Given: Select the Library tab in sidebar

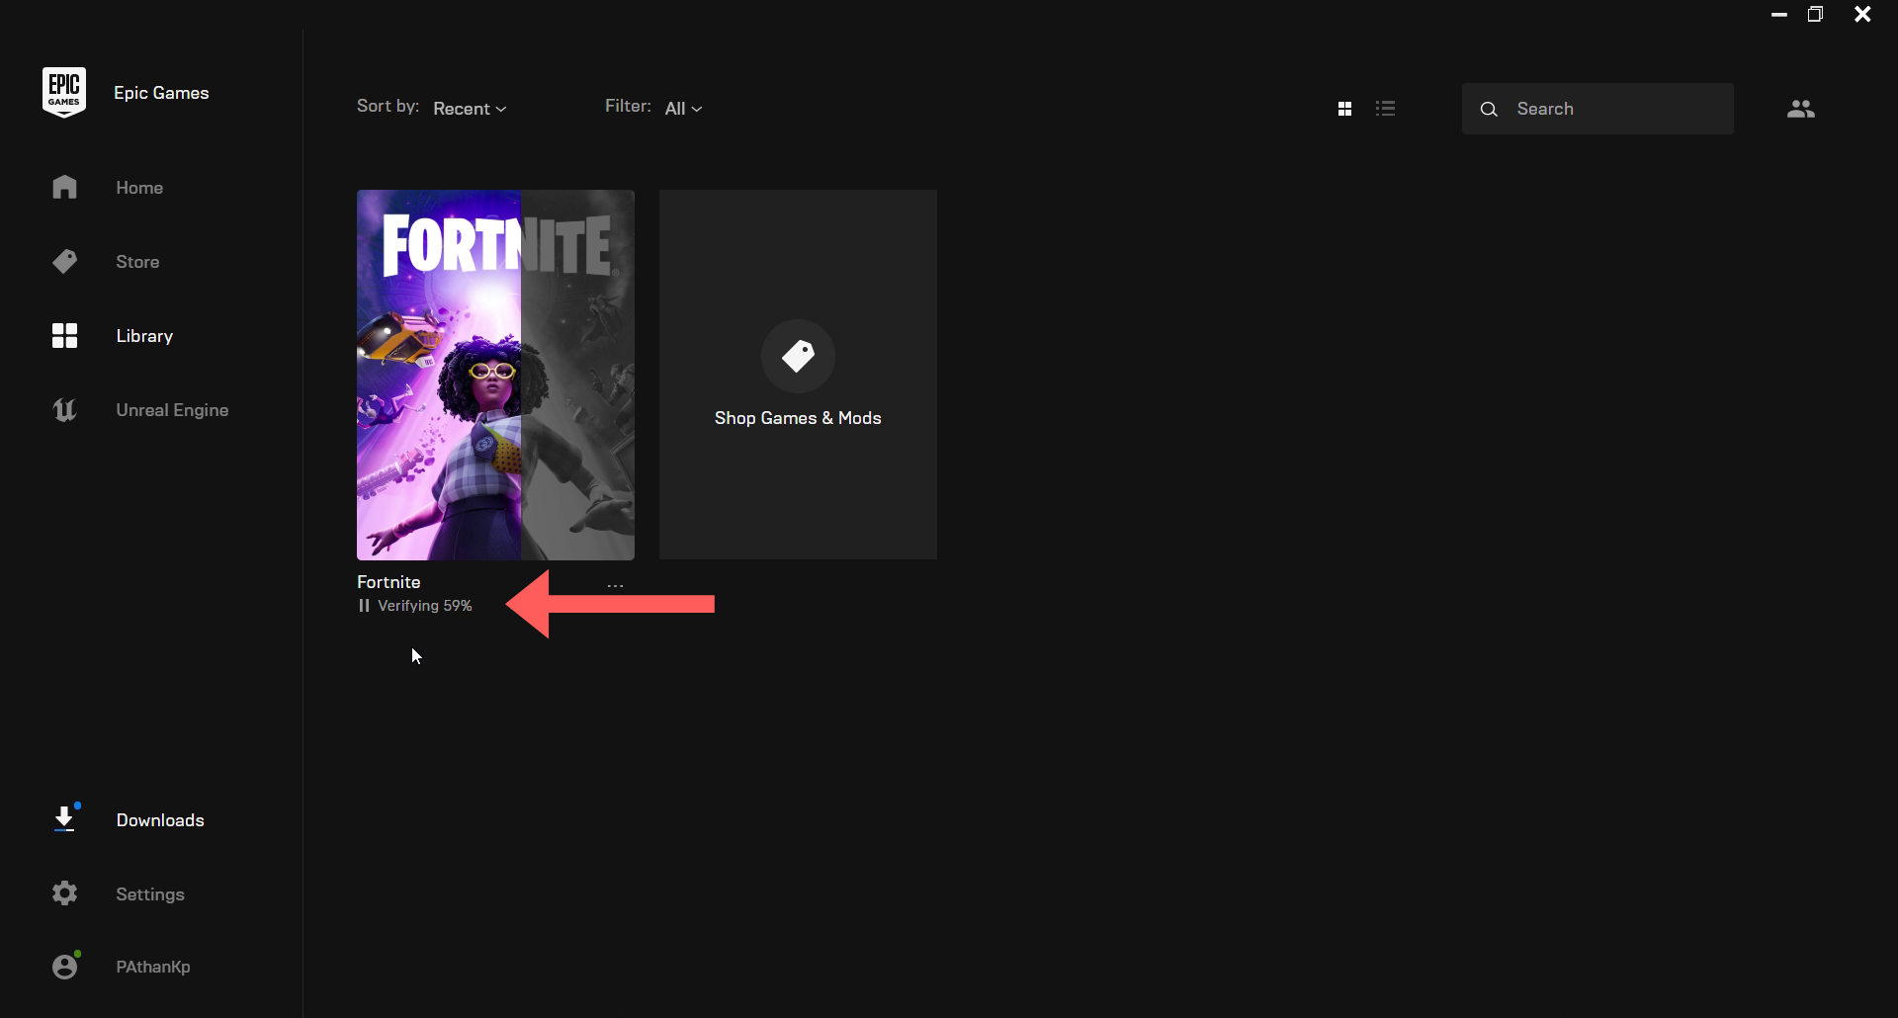Looking at the screenshot, I should (x=143, y=336).
